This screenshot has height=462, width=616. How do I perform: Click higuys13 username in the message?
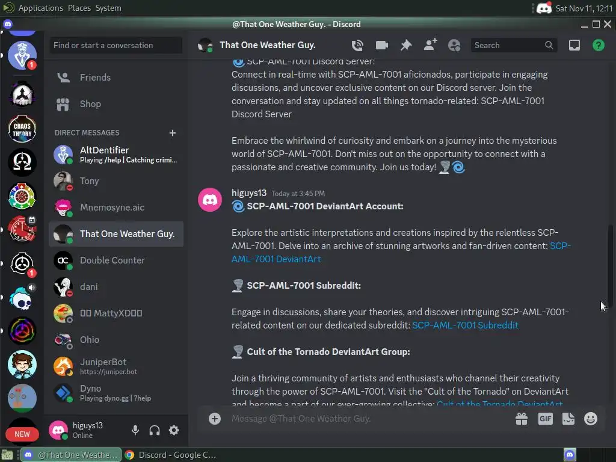(x=249, y=193)
